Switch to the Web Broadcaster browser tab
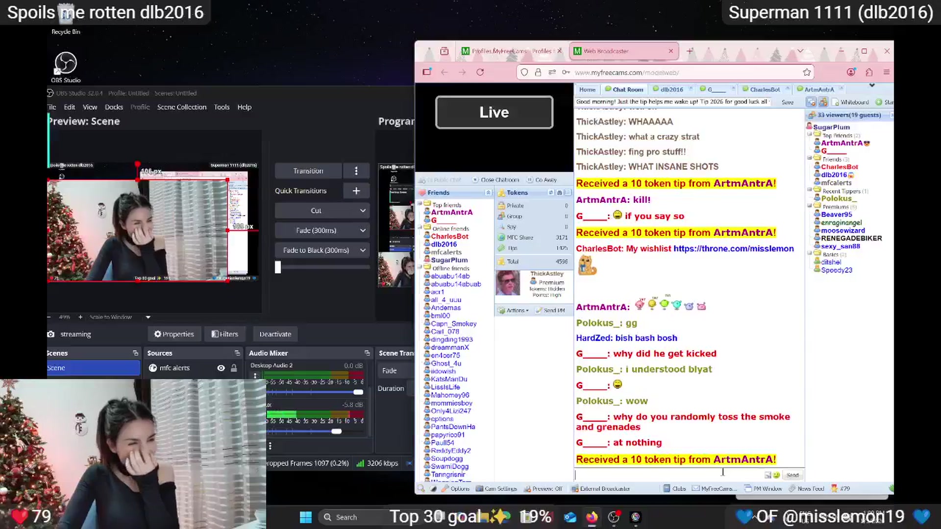This screenshot has height=529, width=941. [623, 51]
